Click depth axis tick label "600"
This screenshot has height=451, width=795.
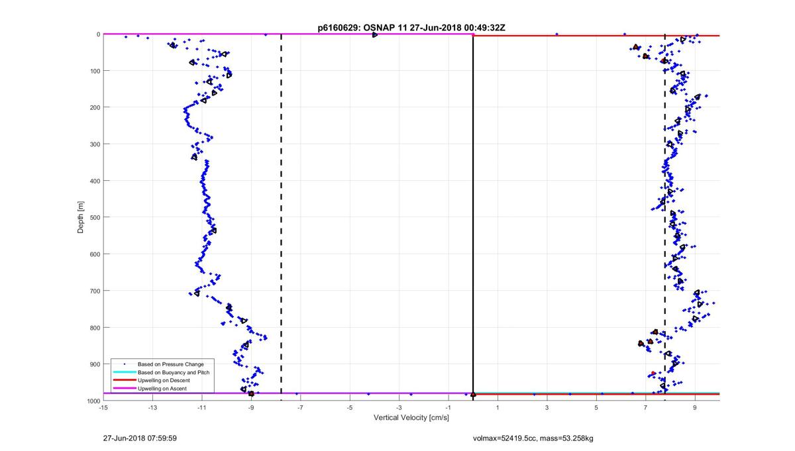(95, 254)
